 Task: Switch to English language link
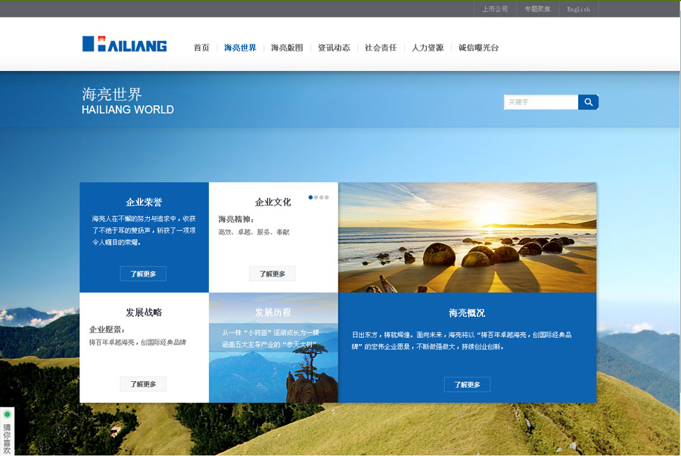click(579, 9)
